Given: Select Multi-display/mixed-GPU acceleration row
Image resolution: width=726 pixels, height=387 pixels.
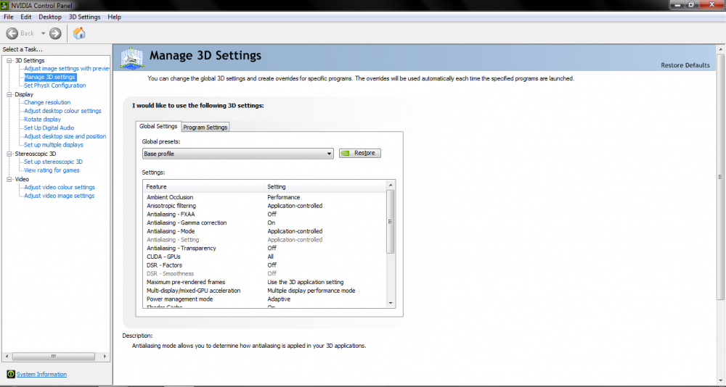Looking at the screenshot, I should pyautogui.click(x=264, y=291).
